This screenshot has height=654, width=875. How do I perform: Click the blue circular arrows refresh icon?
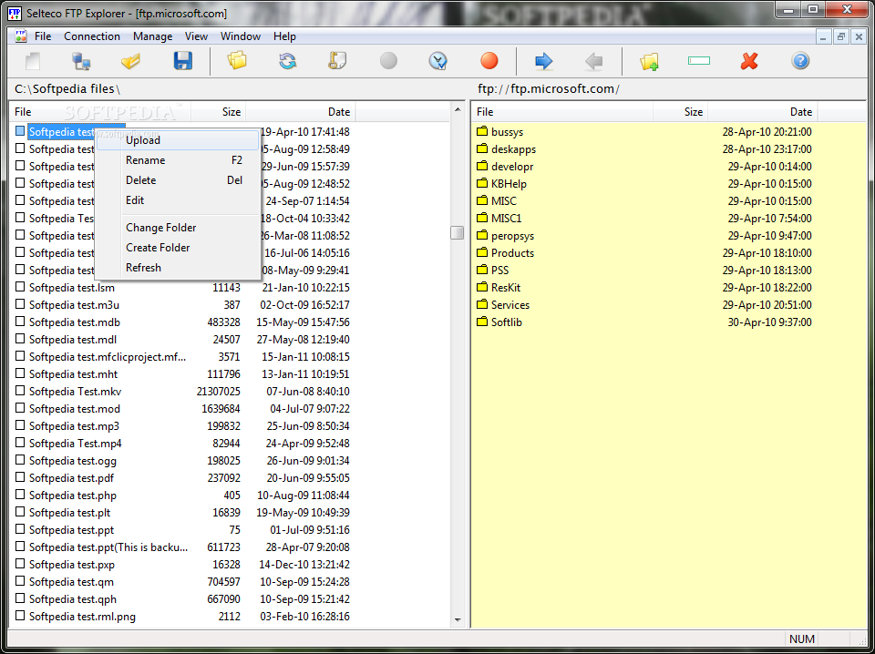pyautogui.click(x=287, y=61)
